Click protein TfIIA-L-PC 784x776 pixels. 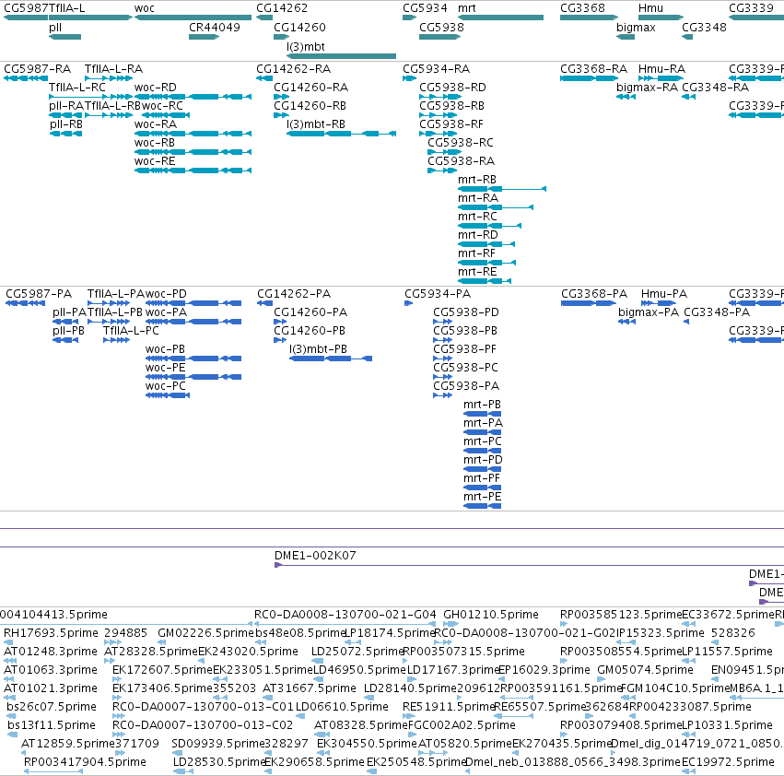pyautogui.click(x=116, y=340)
